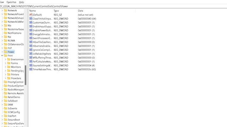Image resolution: width=227 pixels, height=127 pixels.
Task: Click the REG_SZ type cell
Action: click(58, 15)
